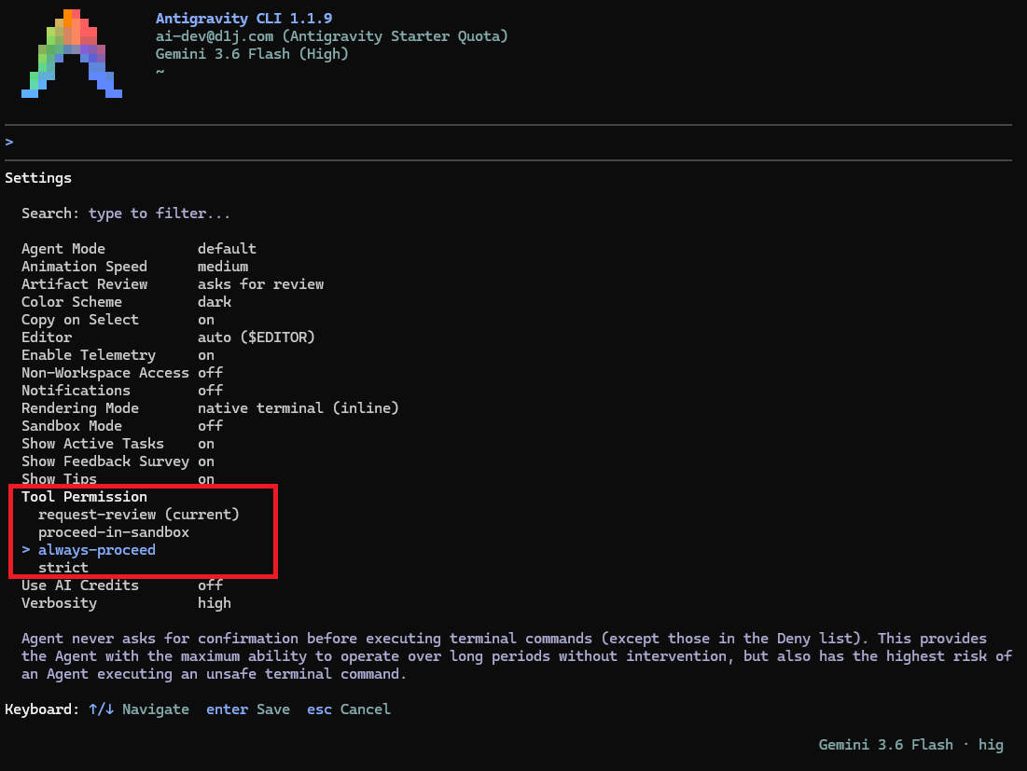
Task: Toggle Notifications setting
Action: pos(122,390)
